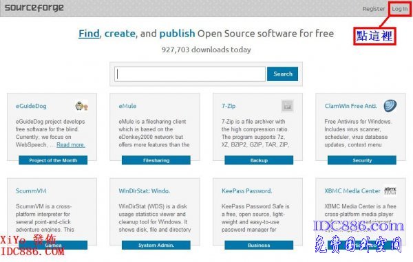Click the XBMC Media Center logo
Viewport: 413px width, 262px height.
390,190
